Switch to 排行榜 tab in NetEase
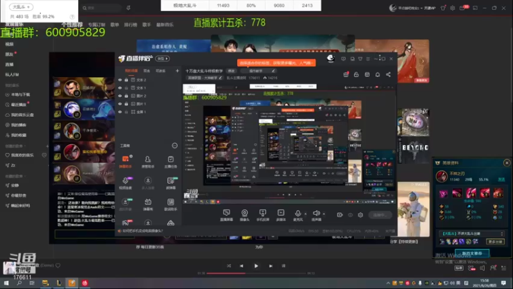Image resolution: width=513 pixels, height=289 pixels. coord(131,24)
